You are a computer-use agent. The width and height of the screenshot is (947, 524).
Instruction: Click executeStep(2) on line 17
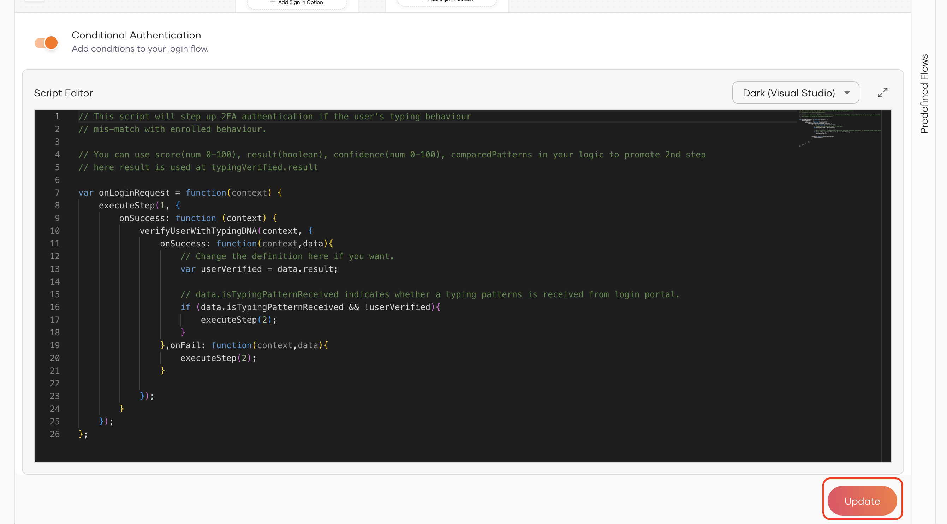point(238,320)
